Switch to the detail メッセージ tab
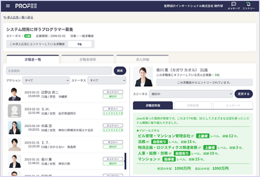 tap(233, 105)
